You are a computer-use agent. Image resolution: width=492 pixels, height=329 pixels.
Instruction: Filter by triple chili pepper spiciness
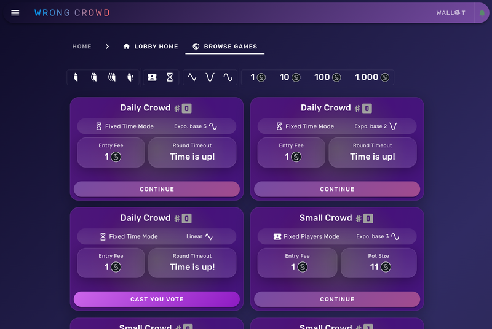(112, 77)
